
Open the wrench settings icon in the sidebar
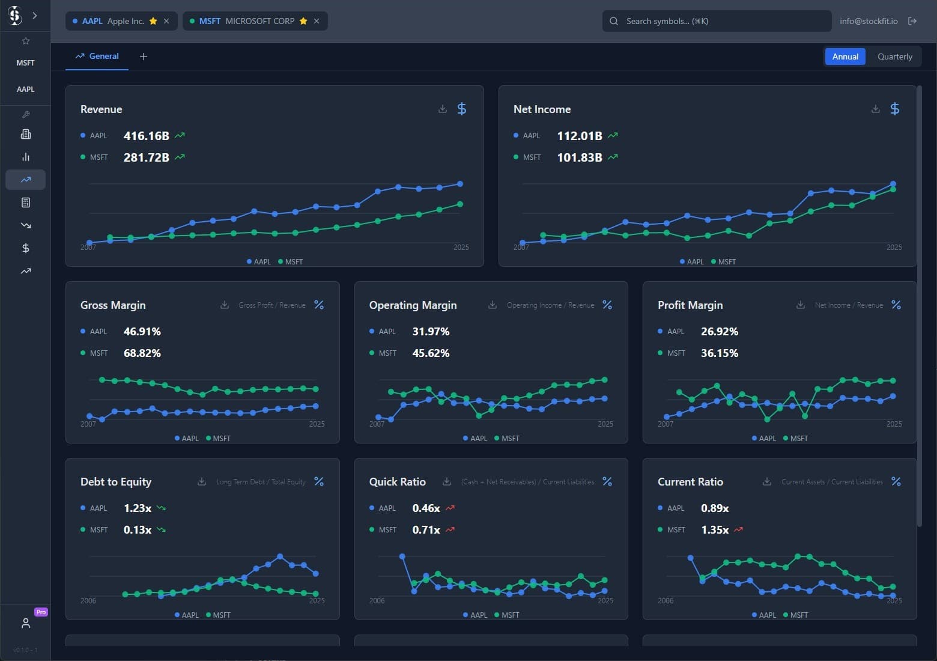[25, 114]
